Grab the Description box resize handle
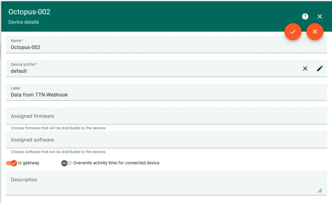 [x=319, y=190]
